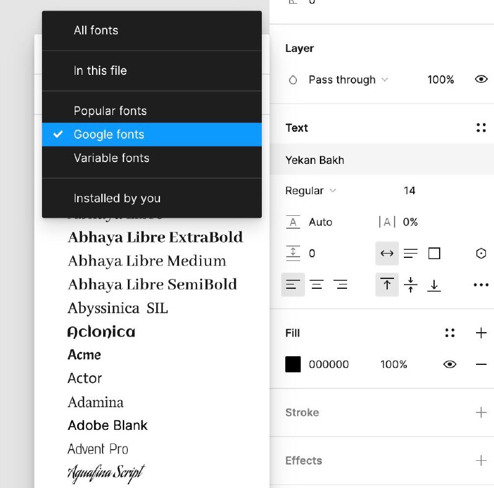This screenshot has width=494, height=488.
Task: Choose Abhaya Libre Medium font
Action: point(147,261)
